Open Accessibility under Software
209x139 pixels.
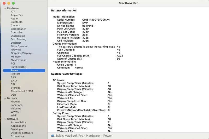(x=18, y=123)
